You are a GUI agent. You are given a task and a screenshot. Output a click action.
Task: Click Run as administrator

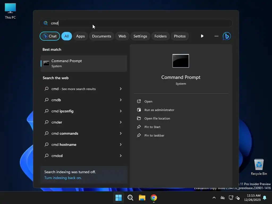point(159,110)
